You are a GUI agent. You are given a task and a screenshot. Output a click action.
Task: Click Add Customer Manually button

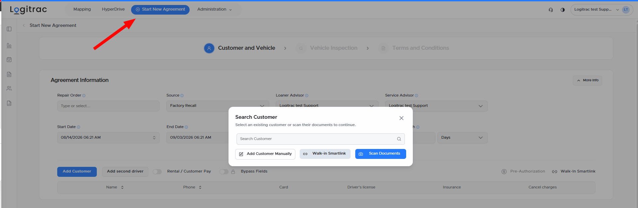point(265,154)
